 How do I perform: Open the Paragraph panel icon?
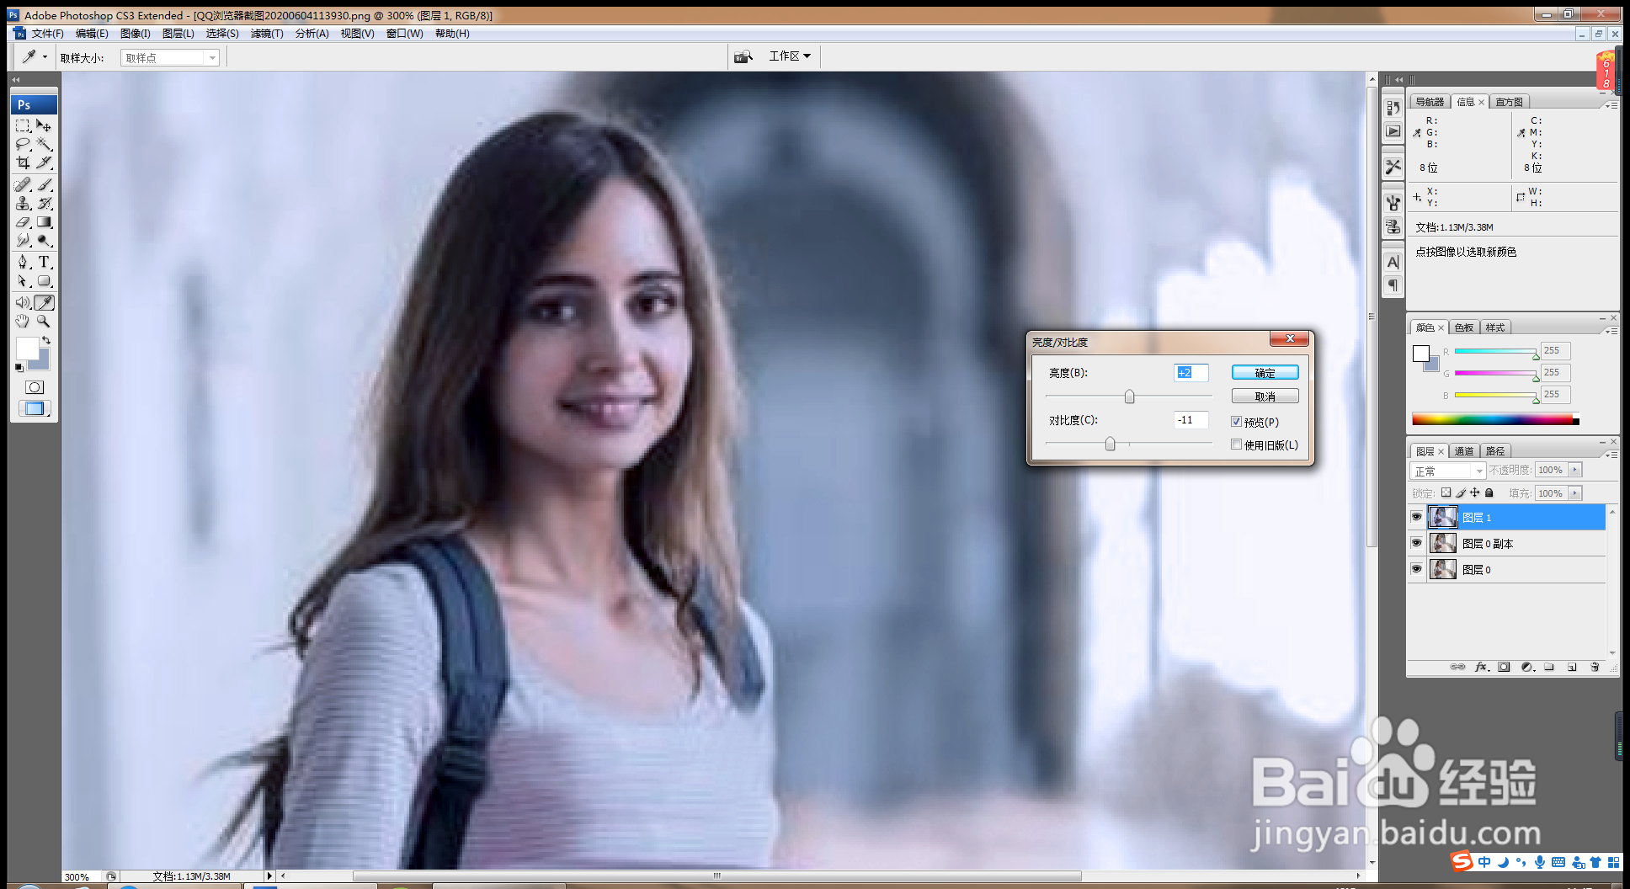tap(1393, 285)
